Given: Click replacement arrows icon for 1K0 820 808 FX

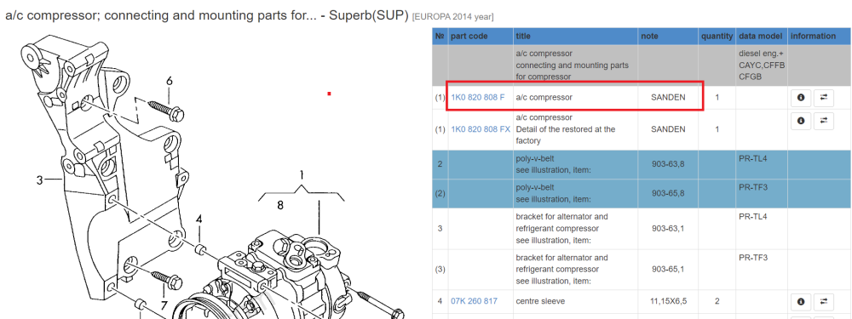Looking at the screenshot, I should pos(823,121).
